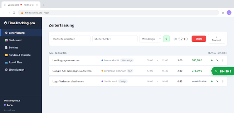
Task: Add a manual time entry
Action: [217, 39]
